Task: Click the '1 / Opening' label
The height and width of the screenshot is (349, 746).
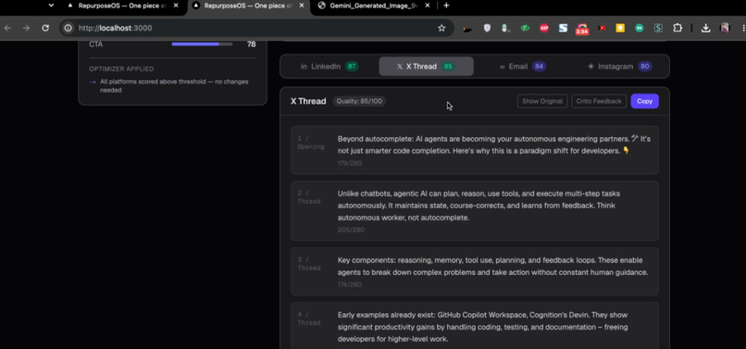Action: [311, 143]
